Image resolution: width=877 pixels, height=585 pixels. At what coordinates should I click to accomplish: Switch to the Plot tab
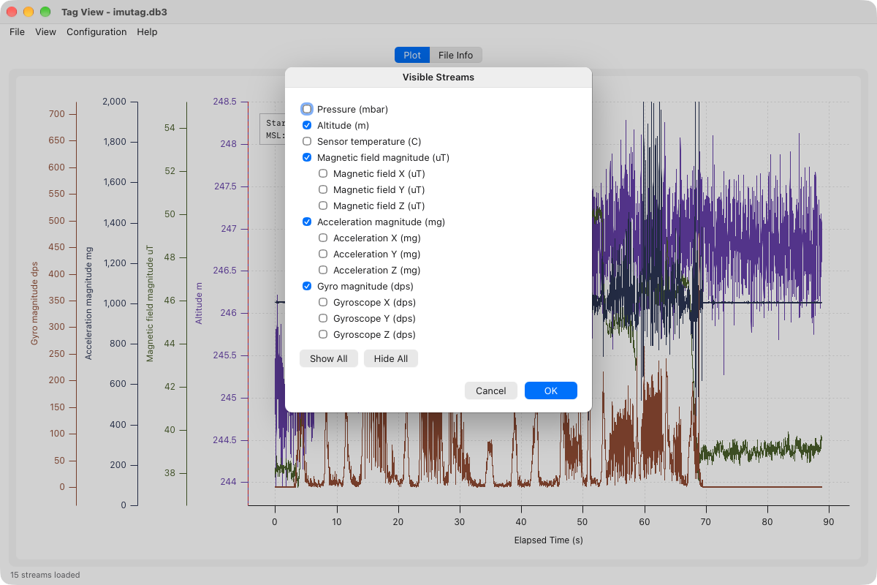(x=412, y=55)
